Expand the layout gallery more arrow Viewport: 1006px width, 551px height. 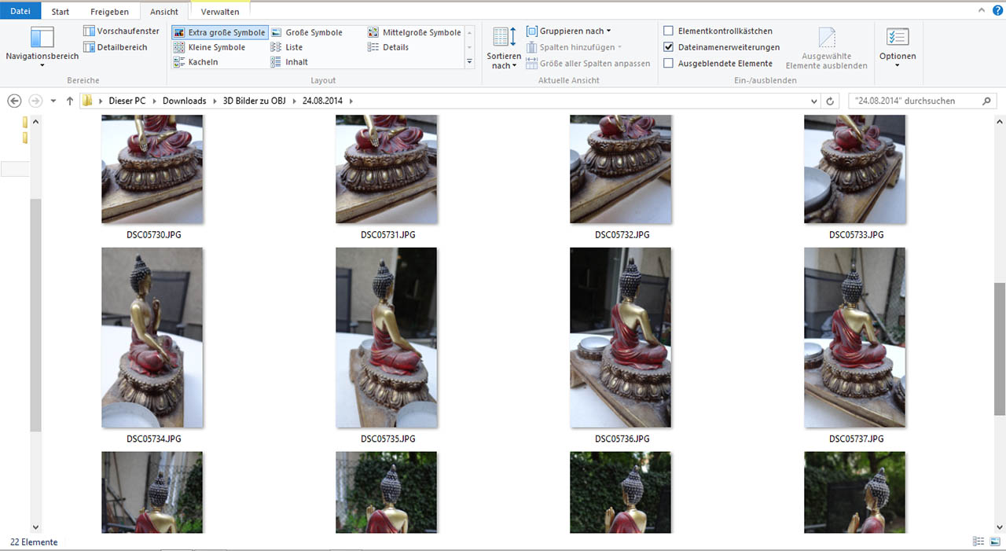tap(470, 61)
